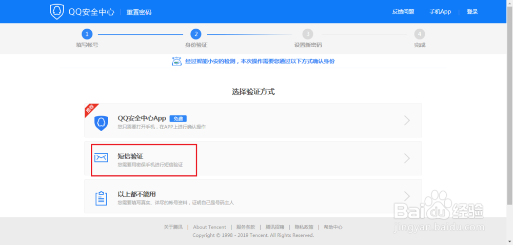Click the QQ安全中心 shield logo icon
The width and height of the screenshot is (513, 245).
pyautogui.click(x=56, y=12)
